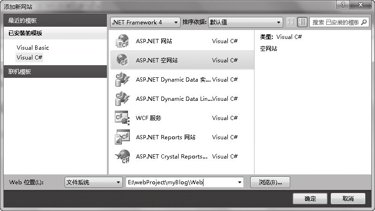This screenshot has height=211, width=375.
Task: Select the WCF 服务 template name
Action: (x=149, y=118)
